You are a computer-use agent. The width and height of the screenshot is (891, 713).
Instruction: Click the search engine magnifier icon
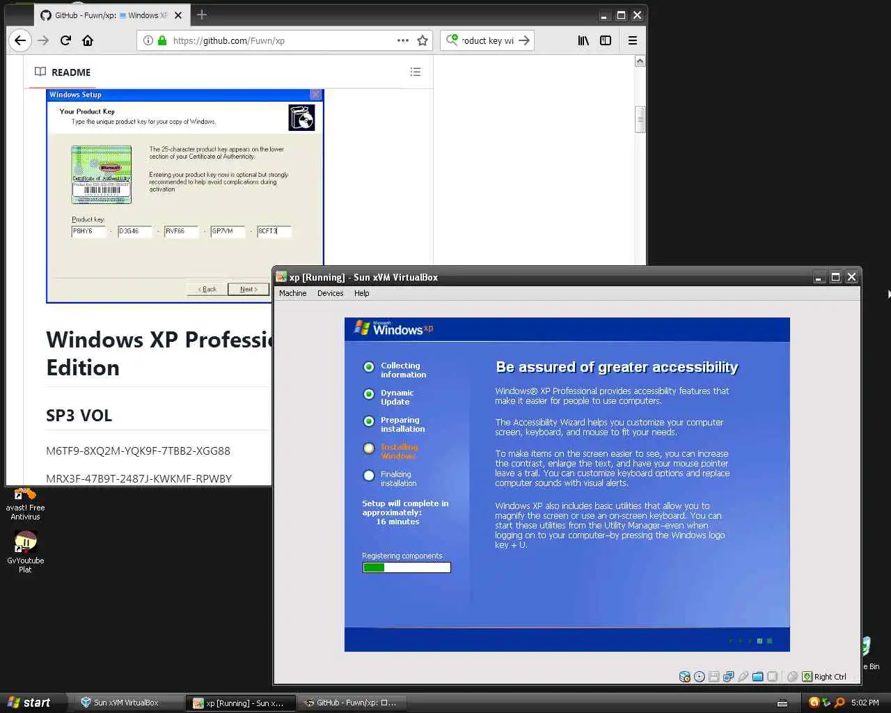tap(452, 40)
